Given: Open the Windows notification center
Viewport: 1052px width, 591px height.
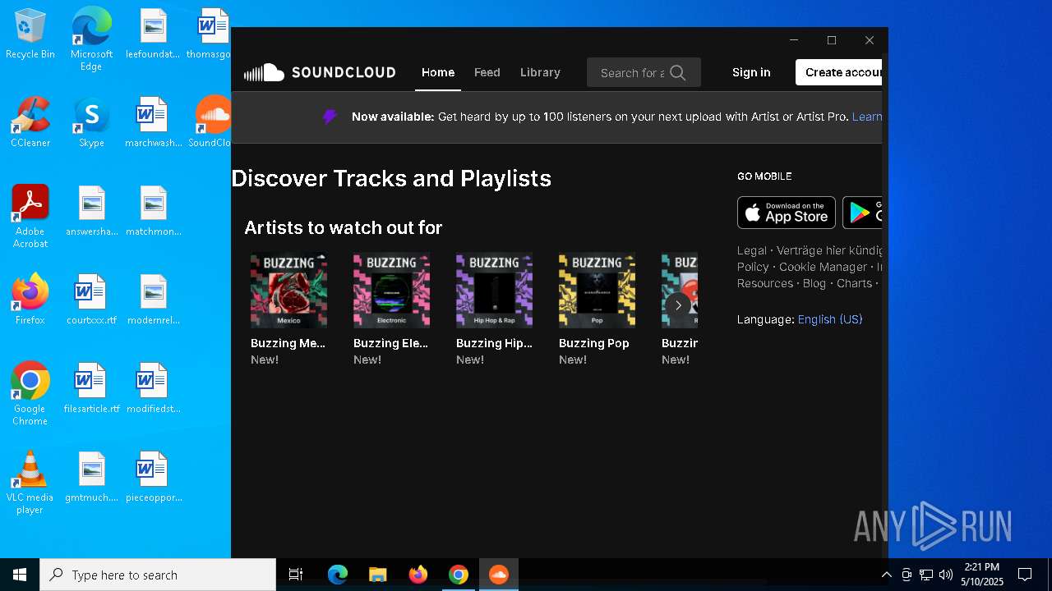Looking at the screenshot, I should [1025, 575].
